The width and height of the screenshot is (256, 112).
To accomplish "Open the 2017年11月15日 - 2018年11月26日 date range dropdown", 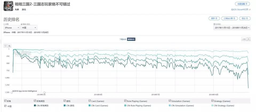I will pyautogui.click(x=232, y=28).
